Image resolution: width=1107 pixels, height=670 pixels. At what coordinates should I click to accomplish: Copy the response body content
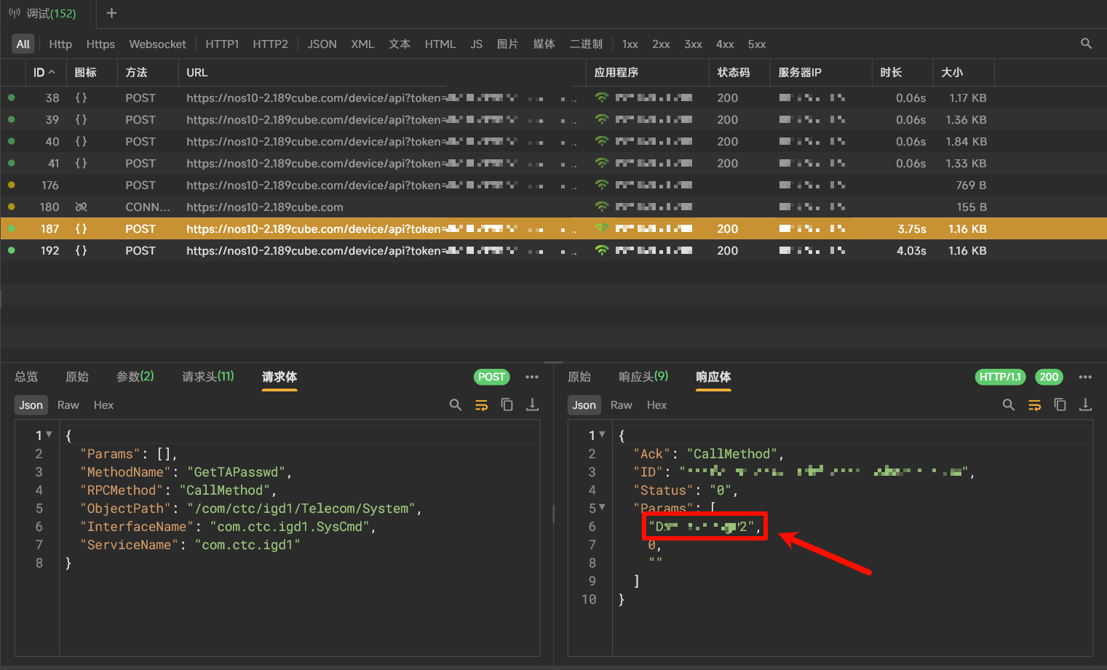[x=1060, y=404]
